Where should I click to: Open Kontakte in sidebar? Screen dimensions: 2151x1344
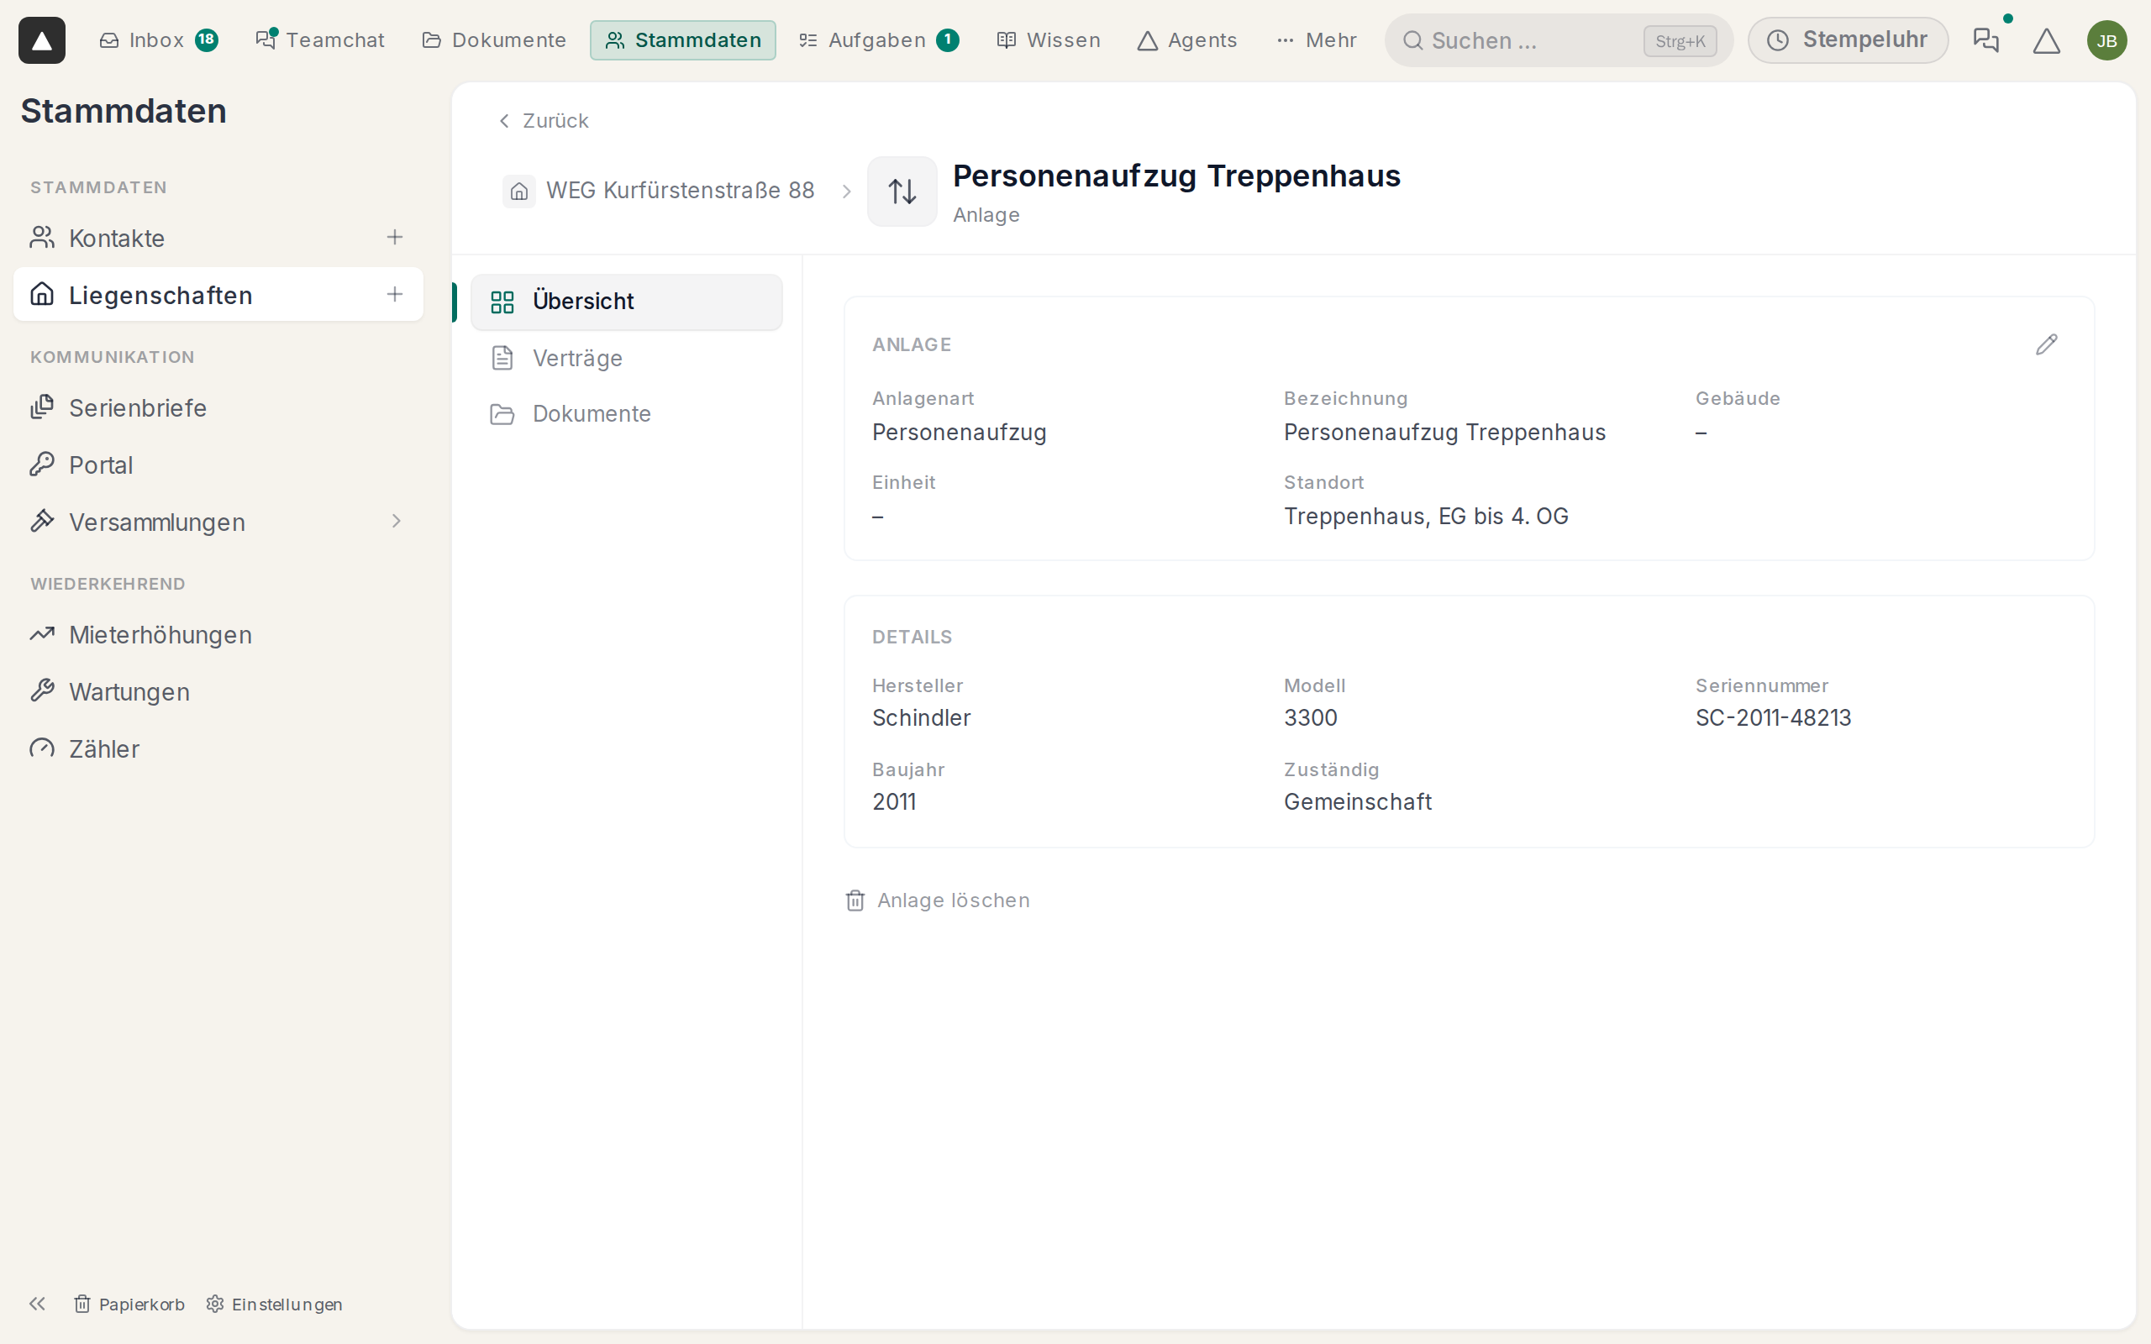point(218,238)
